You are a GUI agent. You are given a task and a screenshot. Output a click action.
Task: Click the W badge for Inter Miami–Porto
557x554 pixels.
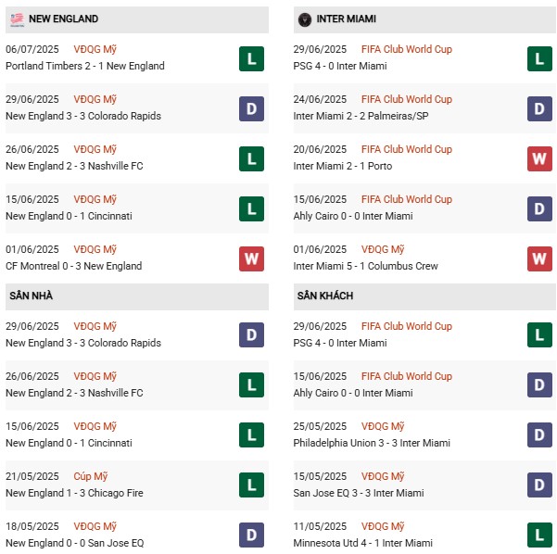click(540, 158)
